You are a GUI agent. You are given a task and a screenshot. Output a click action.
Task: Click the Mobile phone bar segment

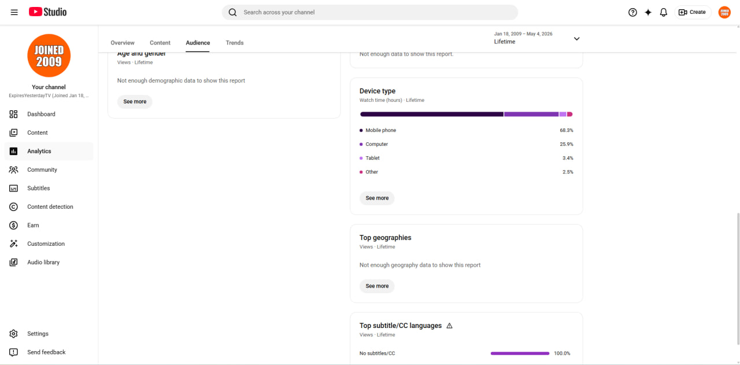click(431, 115)
